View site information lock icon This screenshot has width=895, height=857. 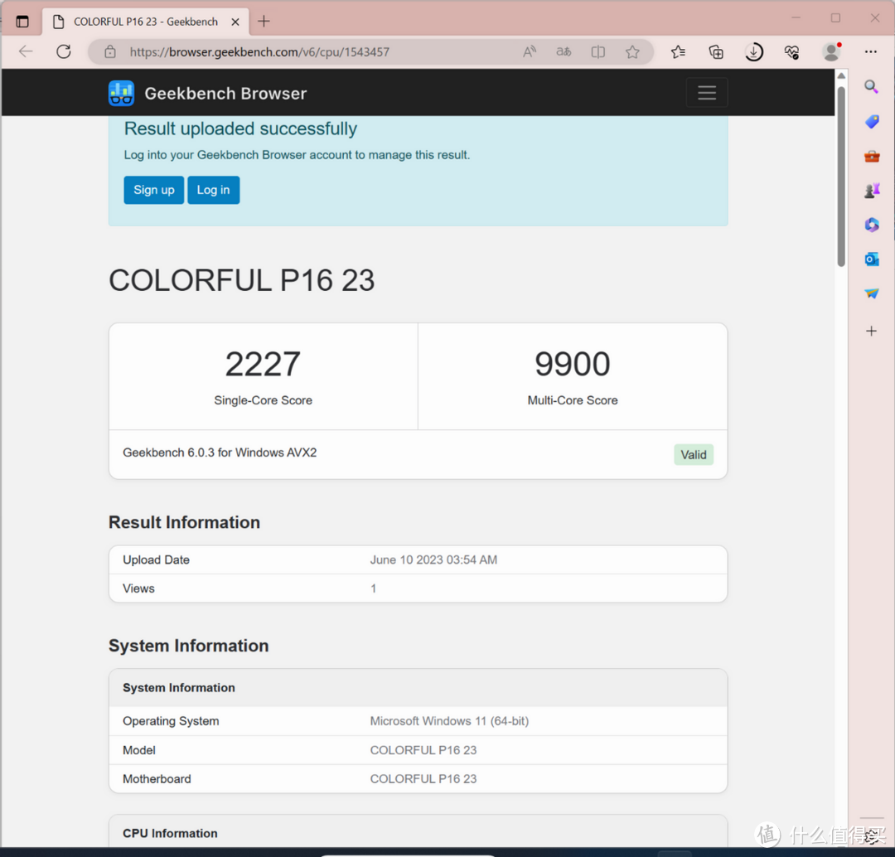tap(110, 52)
